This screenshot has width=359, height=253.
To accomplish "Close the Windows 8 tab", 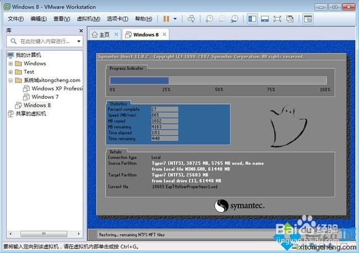I will tap(164, 34).
